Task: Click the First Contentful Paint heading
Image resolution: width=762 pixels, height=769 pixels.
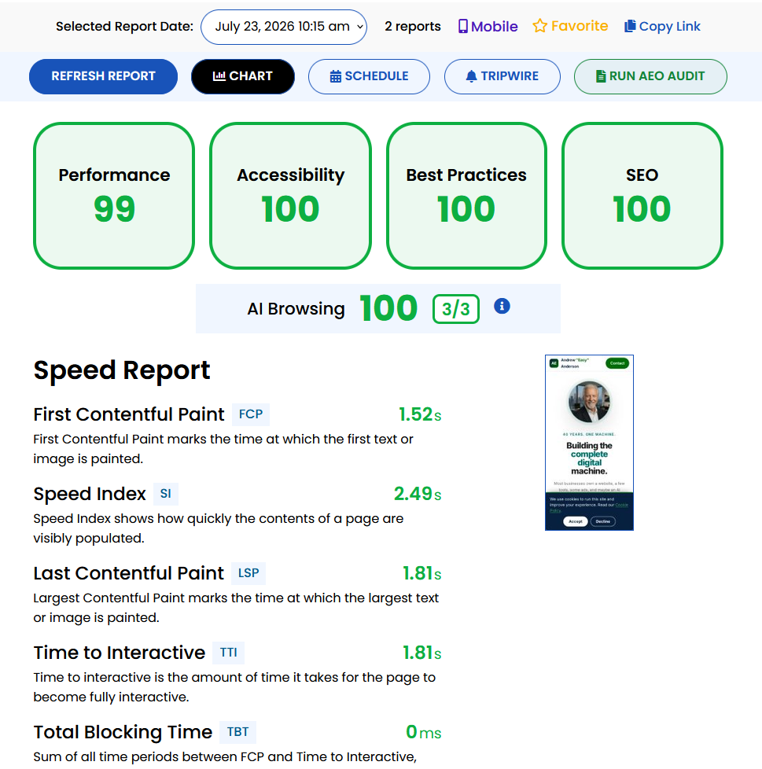Action: point(128,414)
